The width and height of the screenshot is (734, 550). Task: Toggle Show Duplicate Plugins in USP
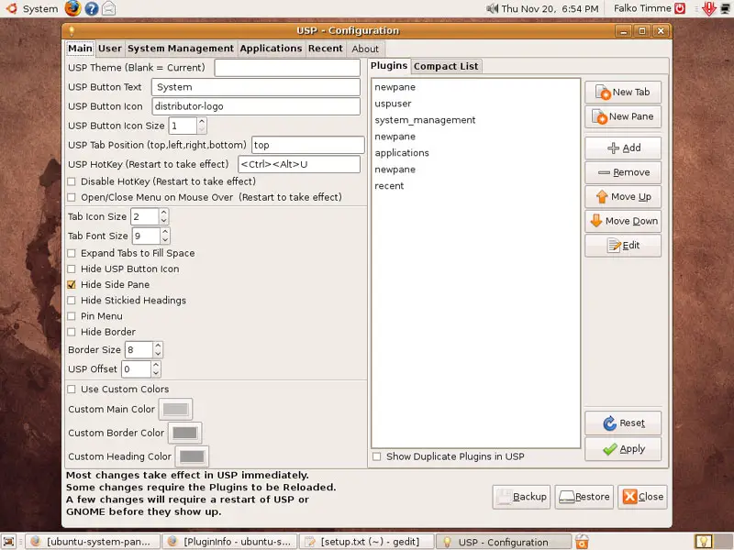(x=377, y=456)
